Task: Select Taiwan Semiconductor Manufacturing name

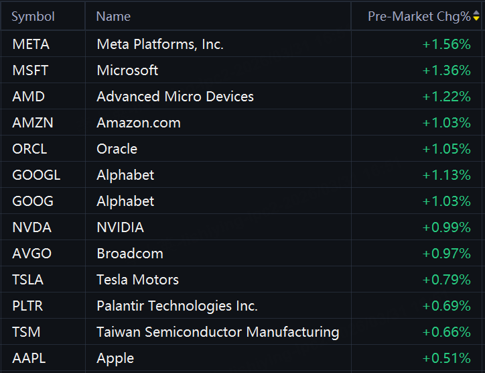Action: point(218,332)
